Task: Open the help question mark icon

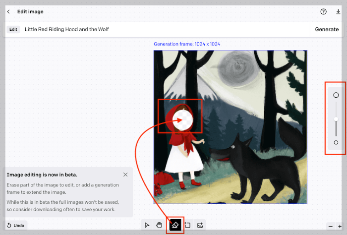Action: pyautogui.click(x=323, y=11)
